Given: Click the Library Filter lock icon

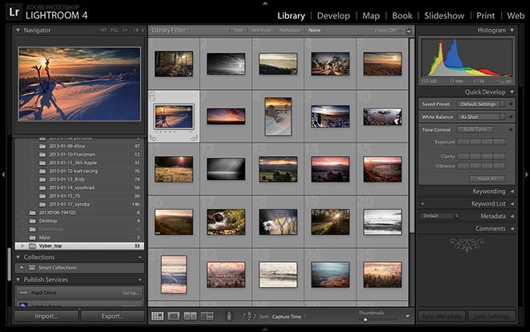Looking at the screenshot, I should click(x=408, y=30).
